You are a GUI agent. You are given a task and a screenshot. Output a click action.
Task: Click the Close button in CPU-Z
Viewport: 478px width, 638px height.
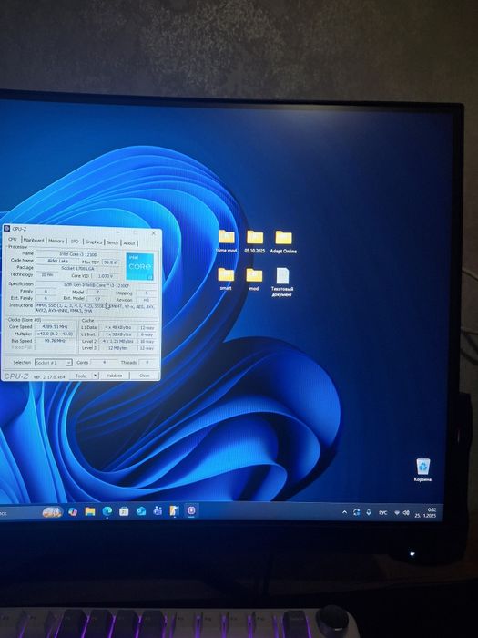144,376
